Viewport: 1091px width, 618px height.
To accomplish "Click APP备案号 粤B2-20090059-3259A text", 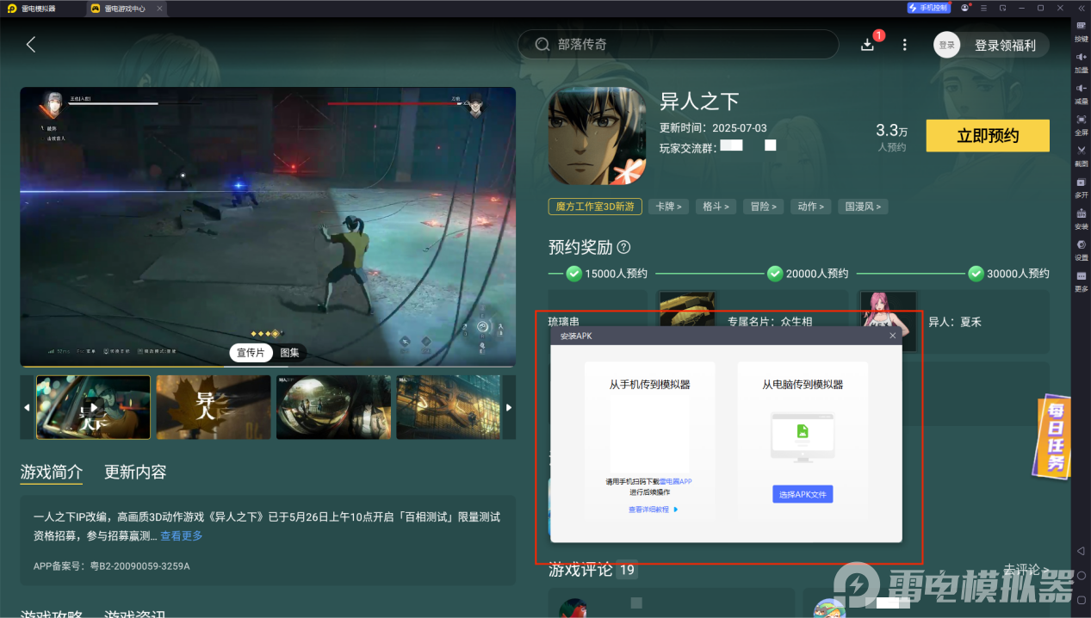I will [x=112, y=566].
